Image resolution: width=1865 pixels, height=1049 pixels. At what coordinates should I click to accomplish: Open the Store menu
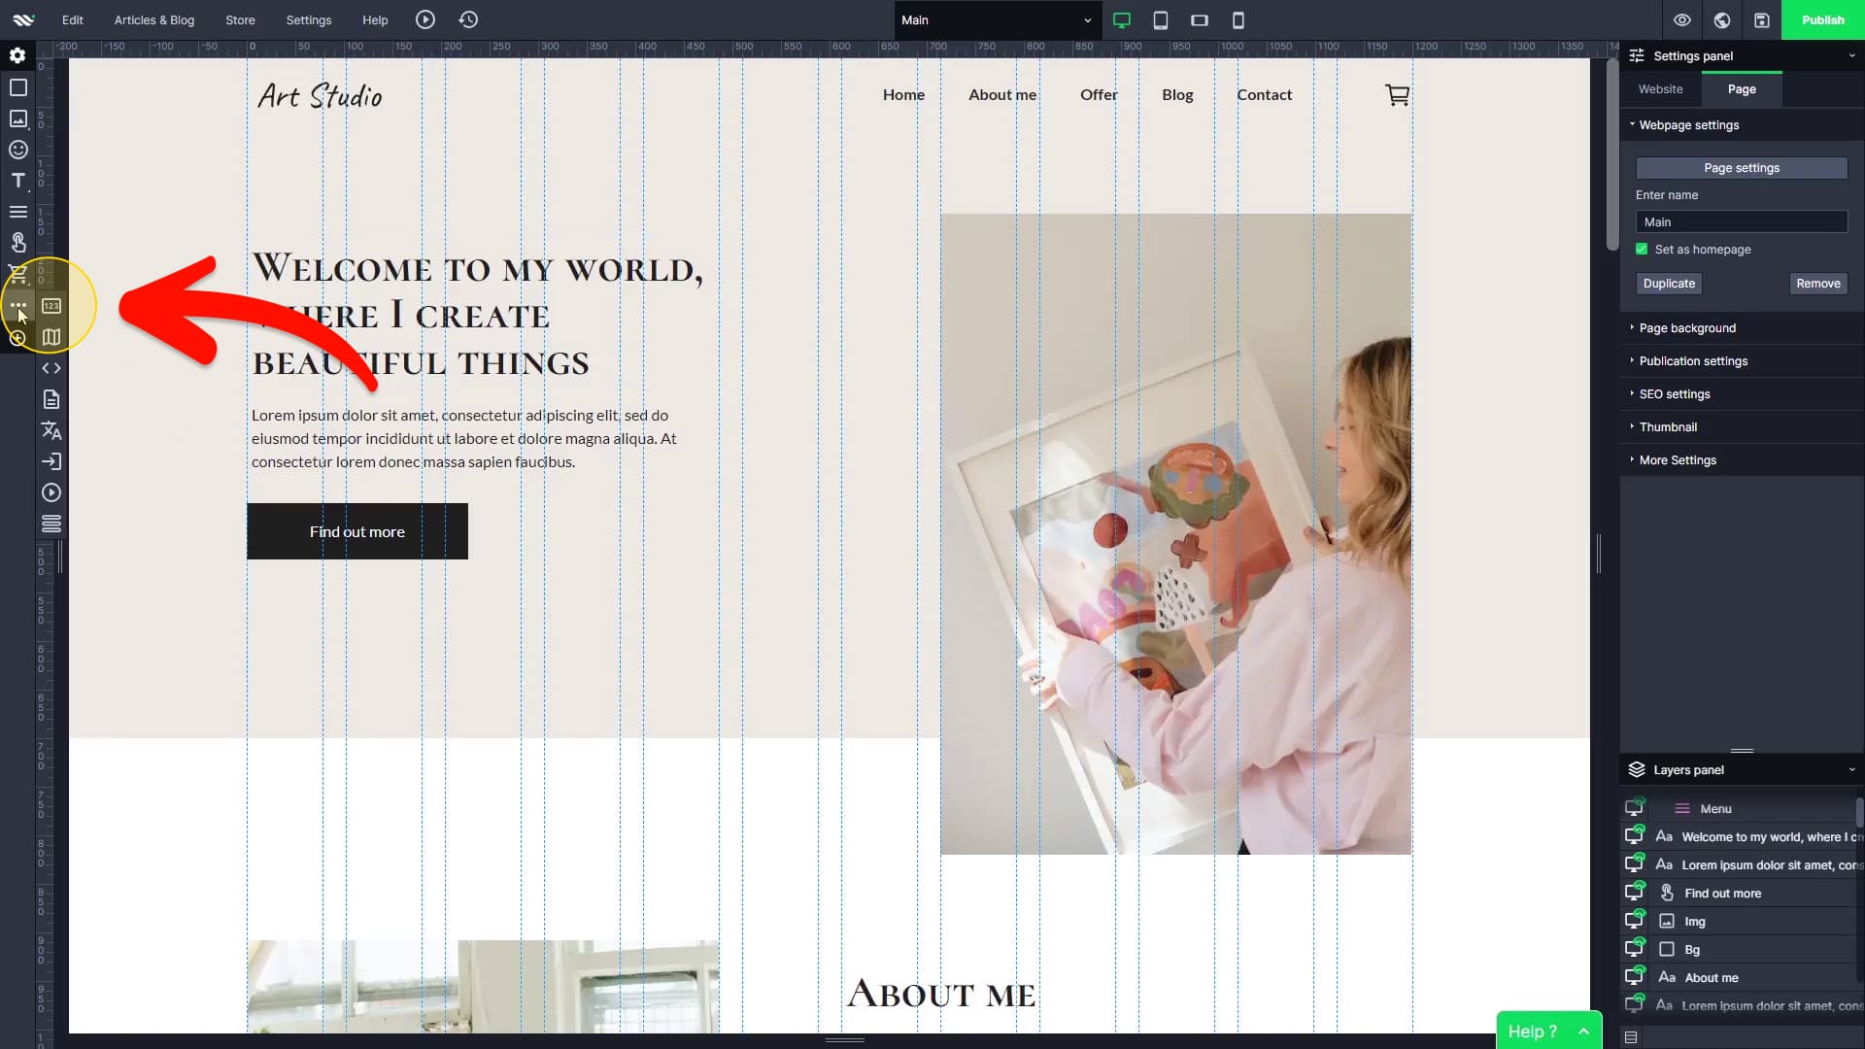tap(240, 19)
